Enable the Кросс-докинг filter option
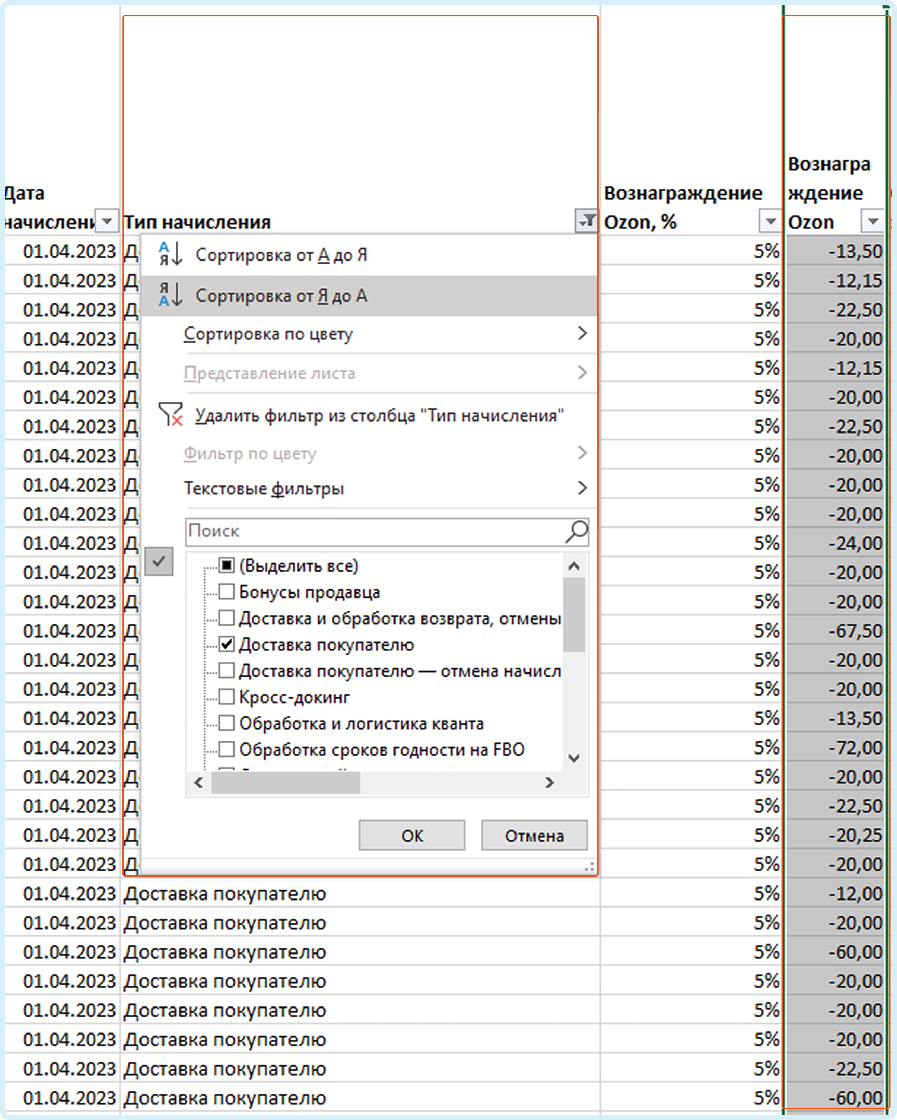The width and height of the screenshot is (897, 1120). (x=226, y=697)
